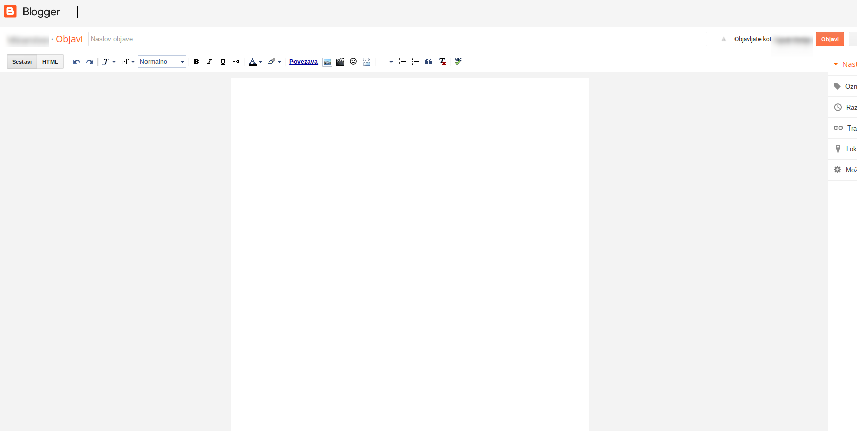Click the Objavljate kot label
Image resolution: width=857 pixels, height=431 pixels.
pyautogui.click(x=753, y=39)
